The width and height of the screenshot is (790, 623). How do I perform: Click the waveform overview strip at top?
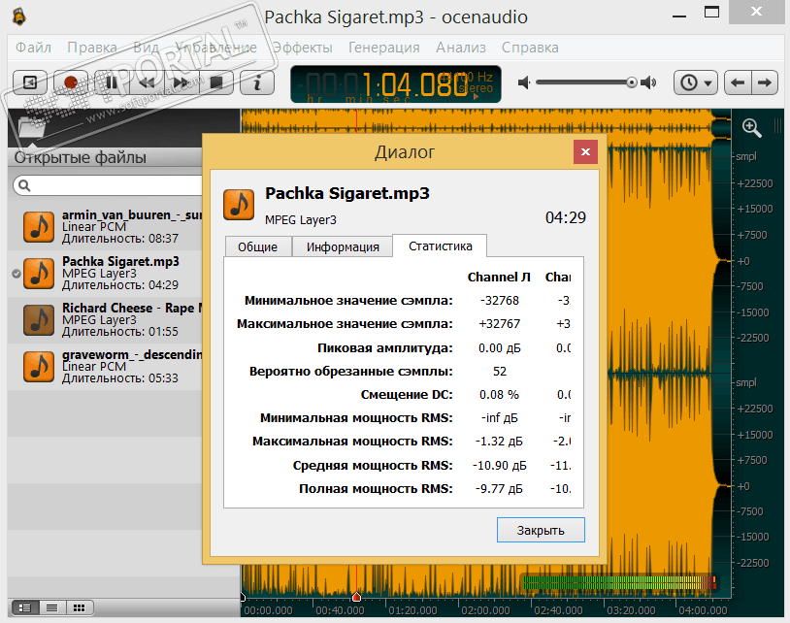485,121
